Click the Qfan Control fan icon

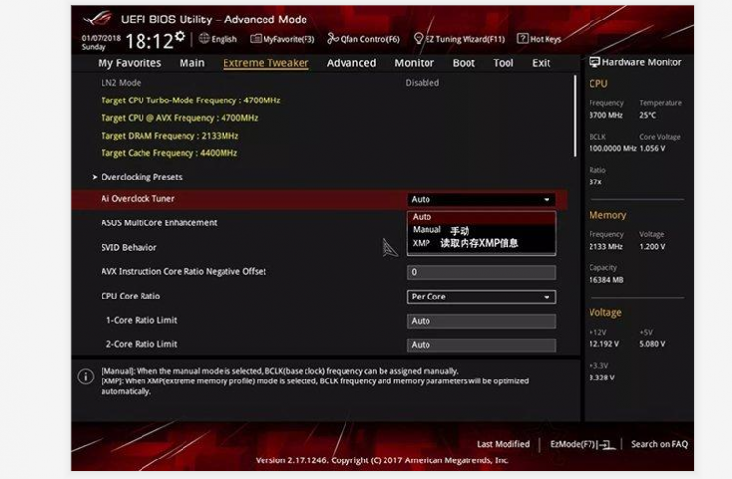[333, 39]
